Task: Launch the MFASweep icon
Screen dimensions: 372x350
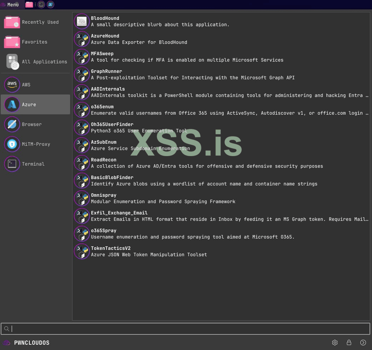Action: point(82,57)
